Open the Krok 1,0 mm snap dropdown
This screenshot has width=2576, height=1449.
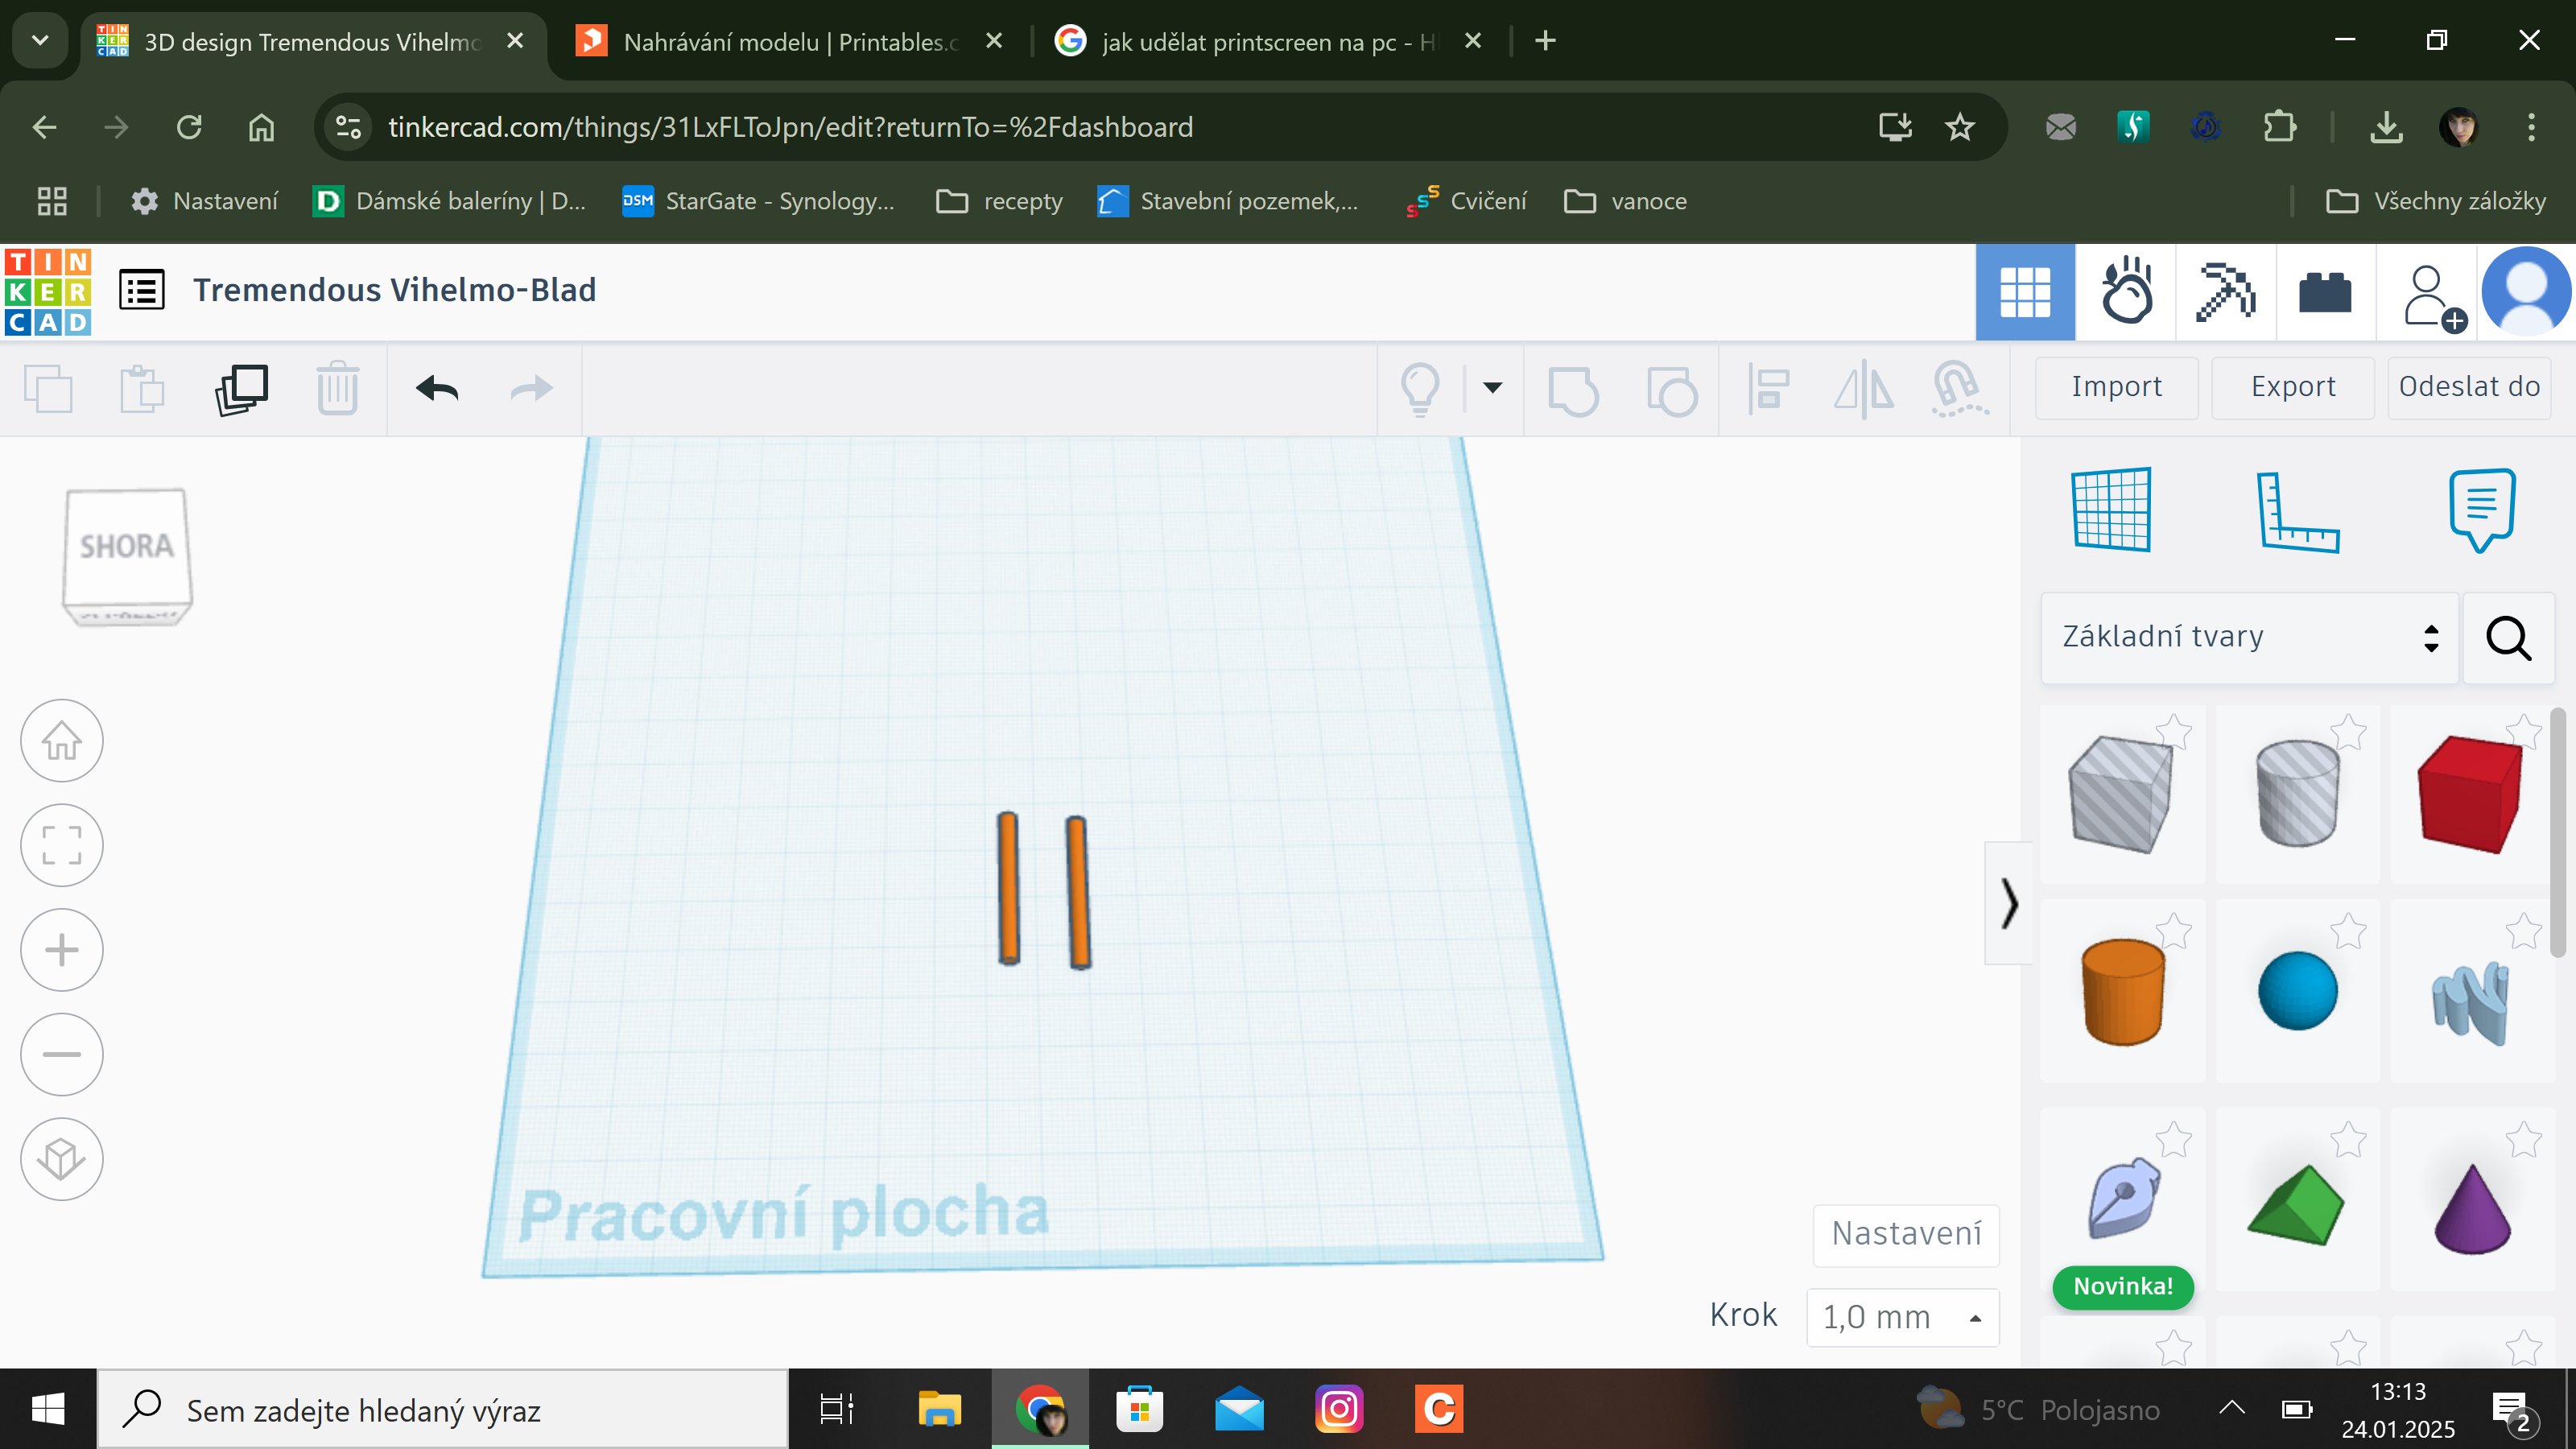[1902, 1317]
